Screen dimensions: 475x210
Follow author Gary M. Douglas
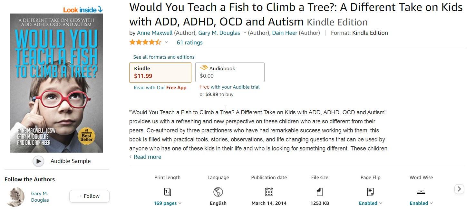pos(89,196)
